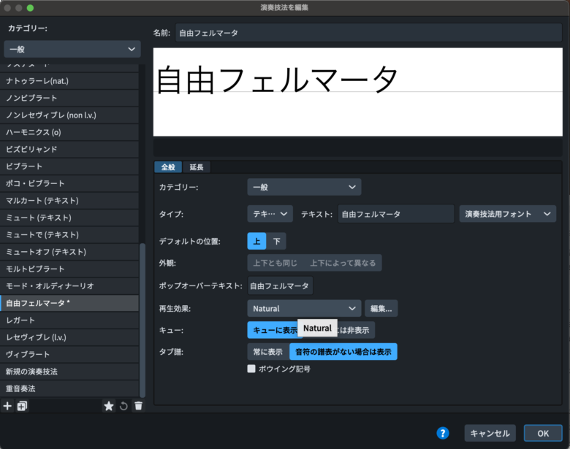Click the 編集... button for playback effect

tap(381, 308)
